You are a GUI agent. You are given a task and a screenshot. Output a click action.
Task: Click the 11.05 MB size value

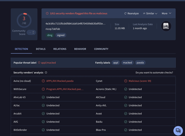coord(120,29)
